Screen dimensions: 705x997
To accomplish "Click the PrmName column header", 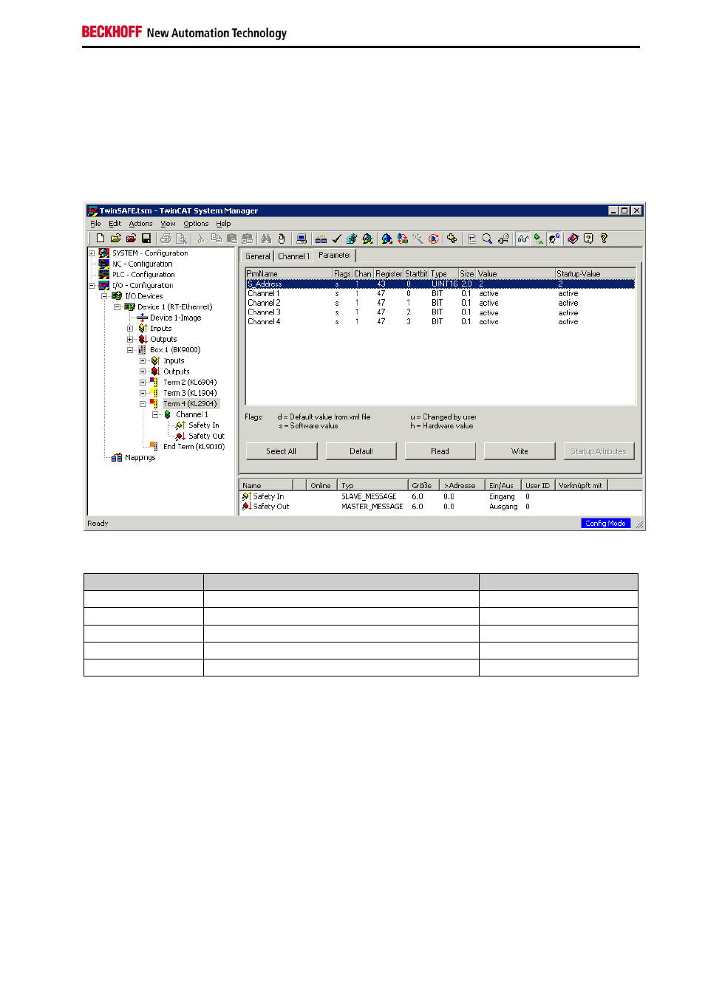I will pos(289,274).
